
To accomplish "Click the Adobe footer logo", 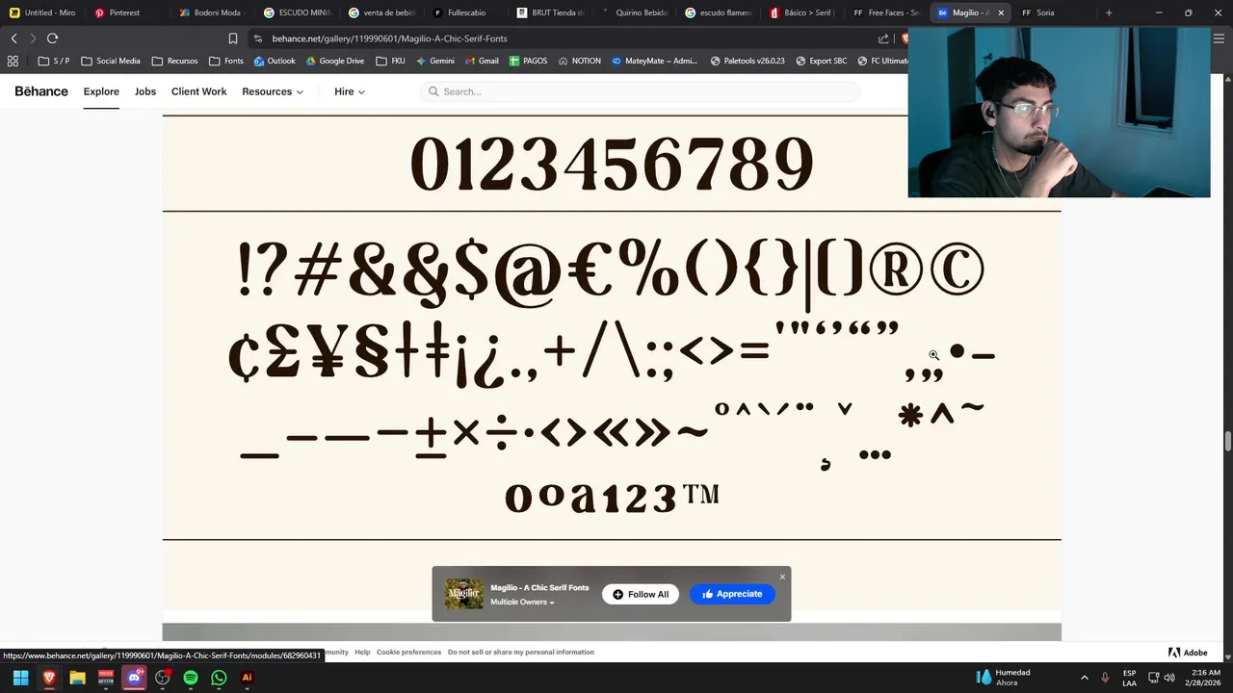I will click(x=1188, y=653).
